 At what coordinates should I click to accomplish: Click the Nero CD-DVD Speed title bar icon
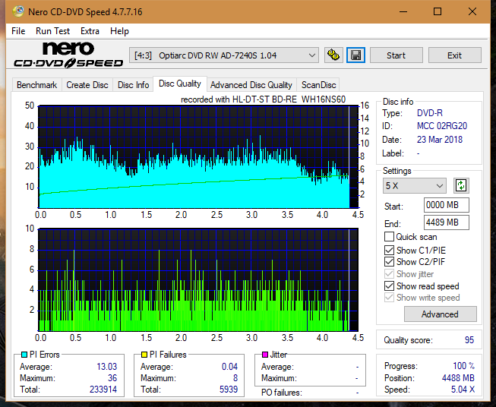click(17, 11)
